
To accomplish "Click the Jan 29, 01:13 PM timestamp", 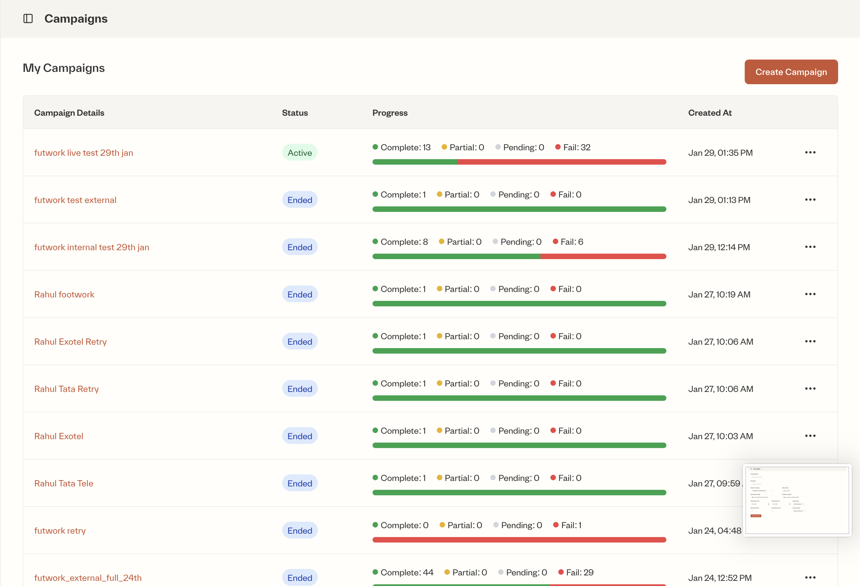I will point(719,200).
